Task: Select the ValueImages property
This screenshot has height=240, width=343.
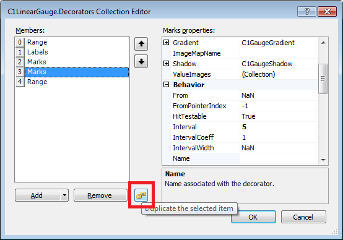Action: (x=192, y=74)
